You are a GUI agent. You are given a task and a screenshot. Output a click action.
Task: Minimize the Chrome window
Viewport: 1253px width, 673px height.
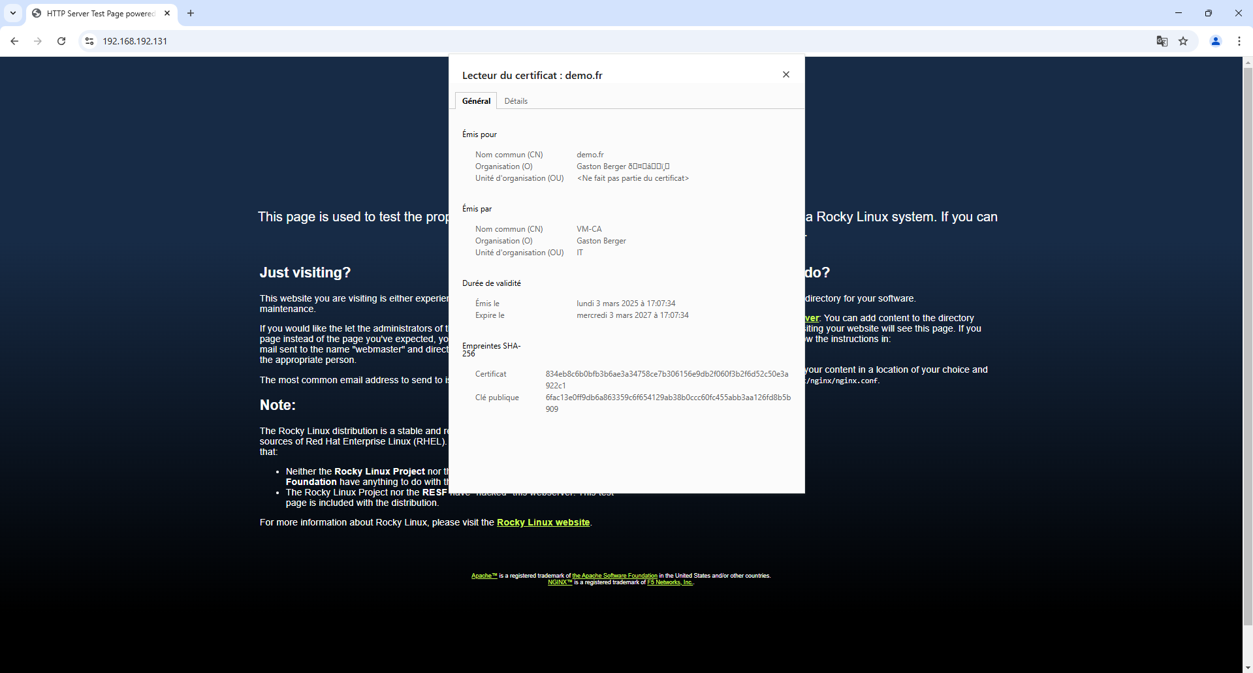click(x=1179, y=13)
